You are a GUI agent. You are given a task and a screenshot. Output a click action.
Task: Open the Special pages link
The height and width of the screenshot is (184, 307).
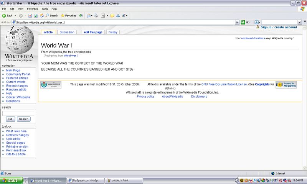tap(15, 143)
